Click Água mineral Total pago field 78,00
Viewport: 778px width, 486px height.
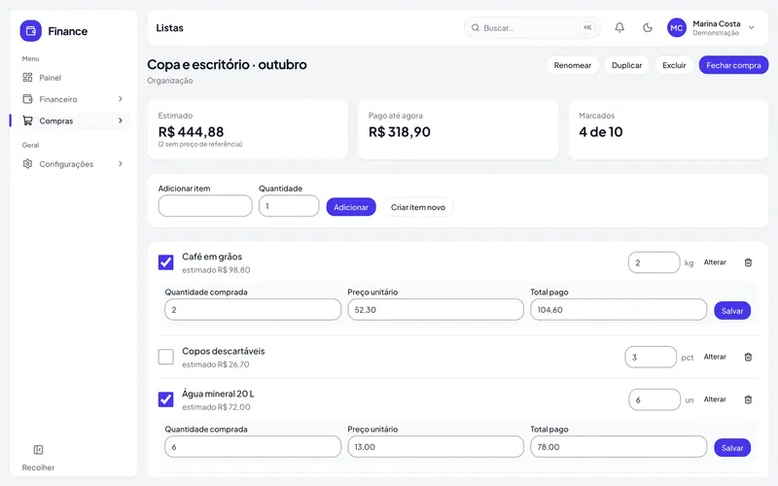[619, 446]
